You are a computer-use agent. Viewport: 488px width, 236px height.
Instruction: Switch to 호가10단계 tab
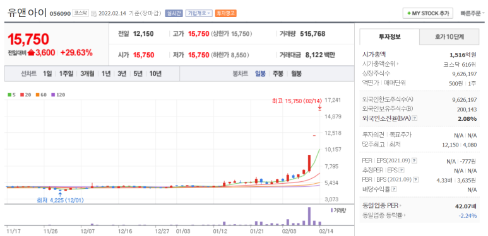tap(449, 37)
